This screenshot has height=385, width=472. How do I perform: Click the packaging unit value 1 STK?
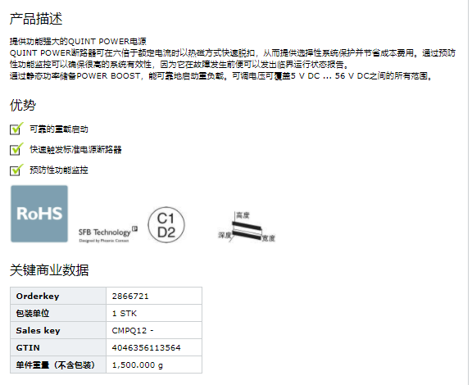(125, 314)
